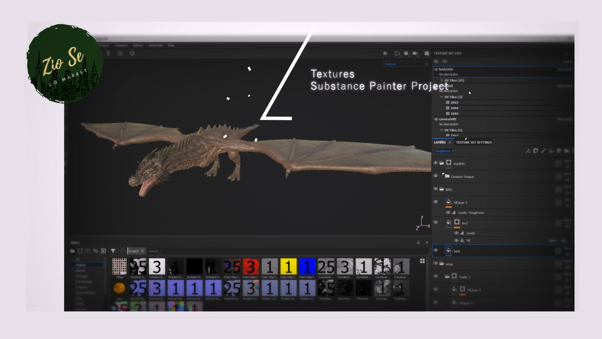This screenshot has width=602, height=339.
Task: Select the Procedurals shelf category
Action: click(84, 282)
